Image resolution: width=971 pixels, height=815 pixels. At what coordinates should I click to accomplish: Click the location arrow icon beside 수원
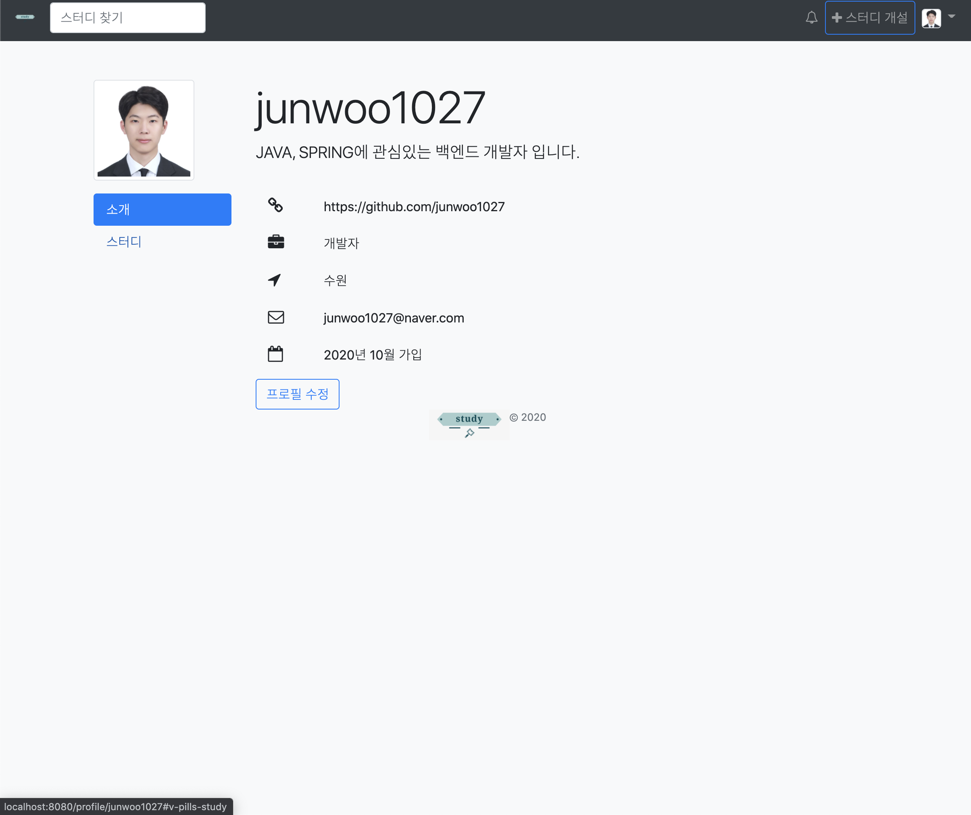(x=275, y=280)
